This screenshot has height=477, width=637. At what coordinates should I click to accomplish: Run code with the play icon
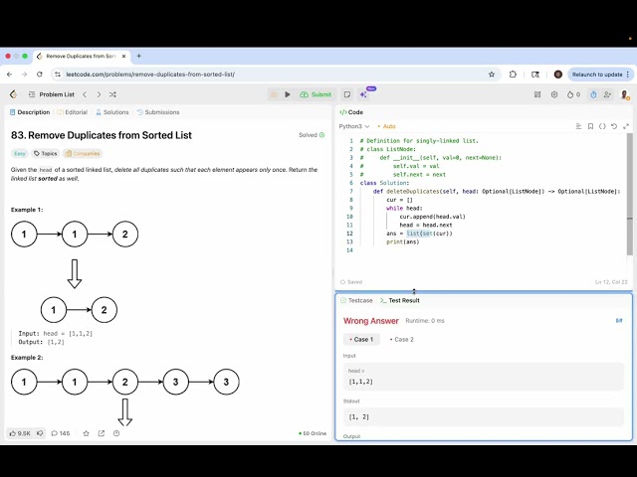pyautogui.click(x=288, y=94)
